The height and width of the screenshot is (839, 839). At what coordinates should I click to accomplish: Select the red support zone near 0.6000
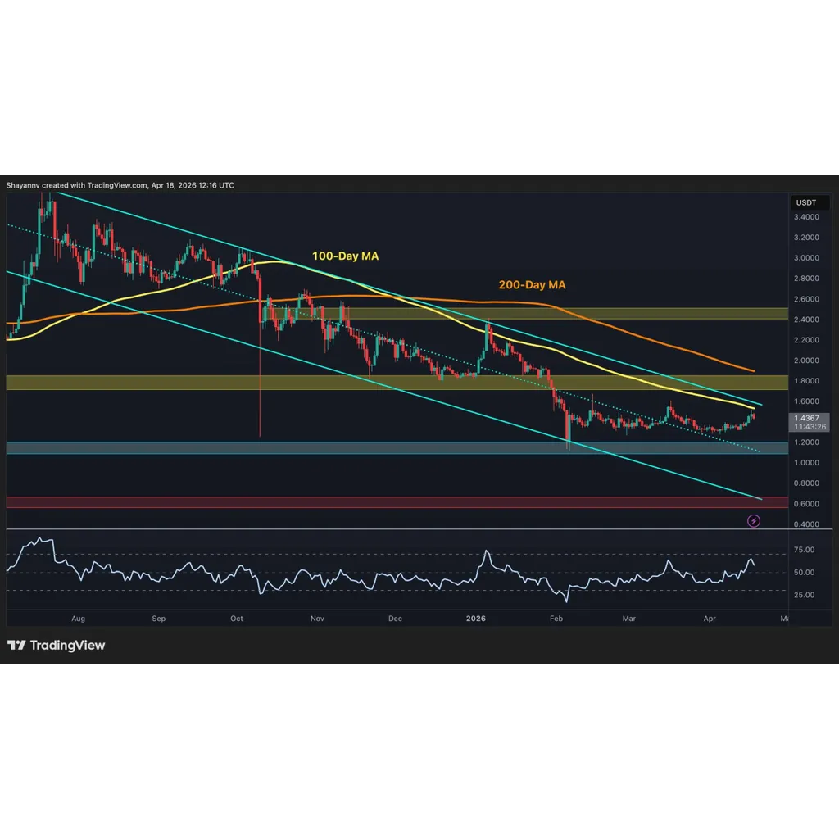(x=397, y=502)
